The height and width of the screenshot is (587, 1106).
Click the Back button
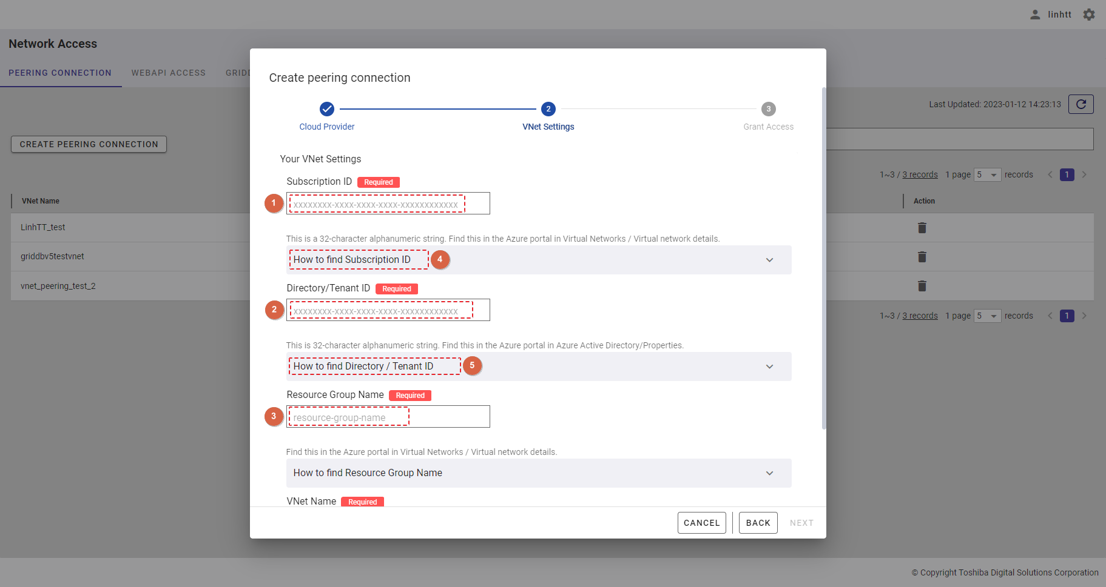758,523
